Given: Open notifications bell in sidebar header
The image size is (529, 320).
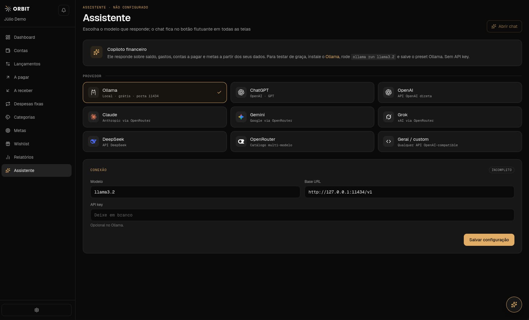Looking at the screenshot, I should 64,10.
